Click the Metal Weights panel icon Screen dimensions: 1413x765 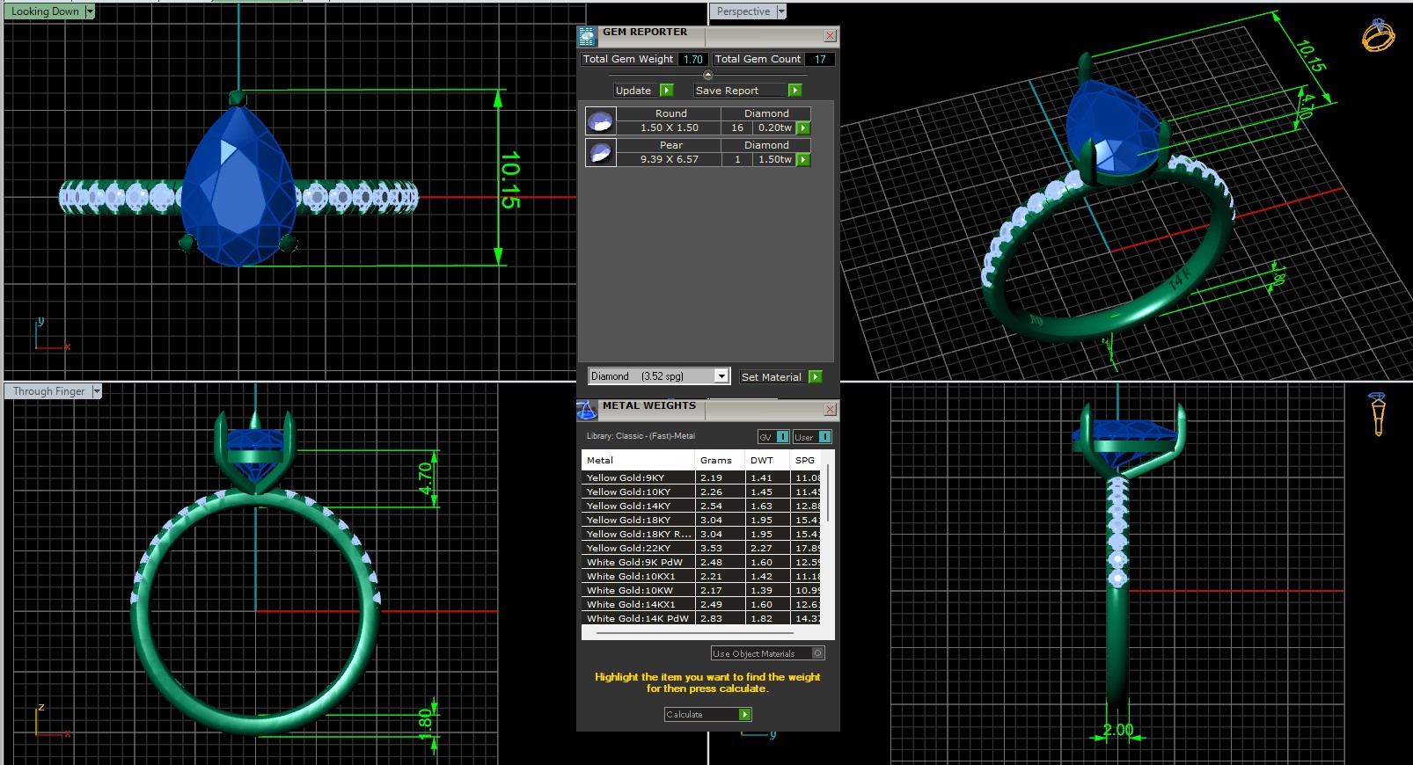coord(587,410)
